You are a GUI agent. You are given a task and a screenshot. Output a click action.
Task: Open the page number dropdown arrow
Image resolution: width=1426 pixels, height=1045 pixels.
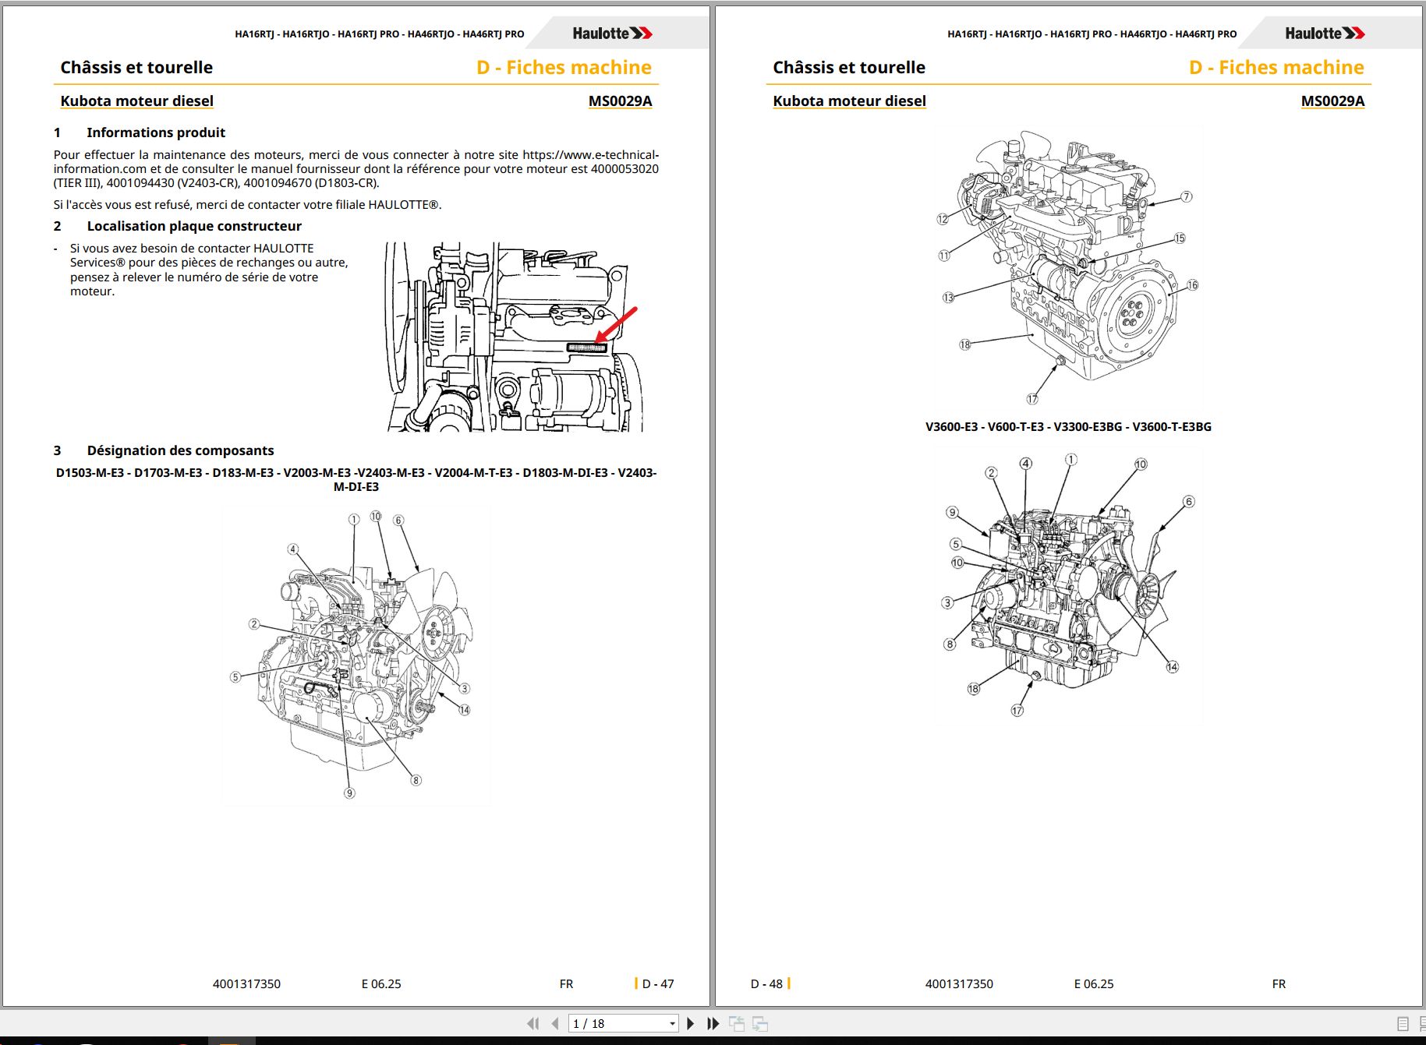coord(672,1023)
